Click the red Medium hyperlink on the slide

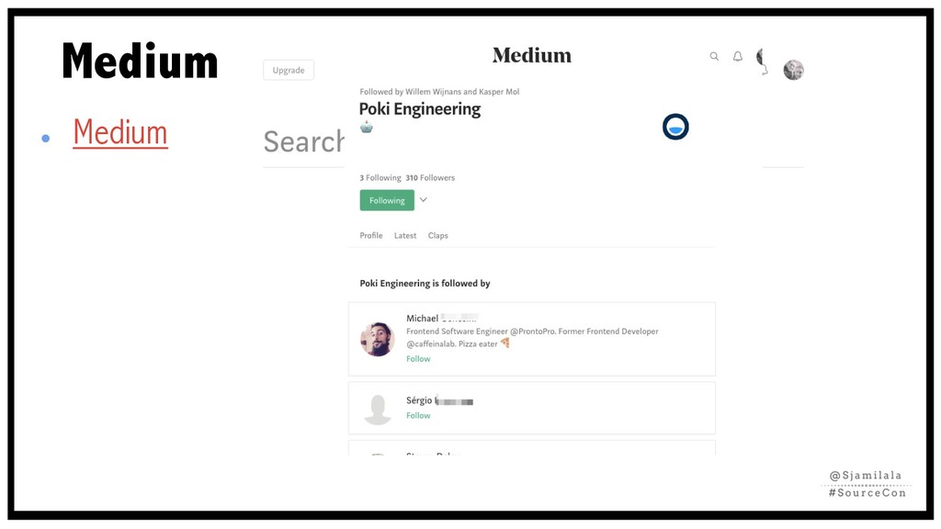120,134
